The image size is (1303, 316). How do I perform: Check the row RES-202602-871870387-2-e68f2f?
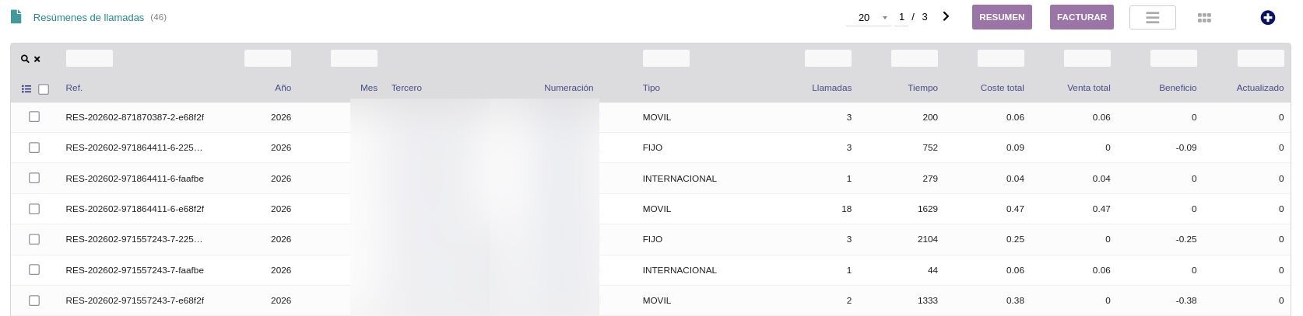pyautogui.click(x=34, y=116)
